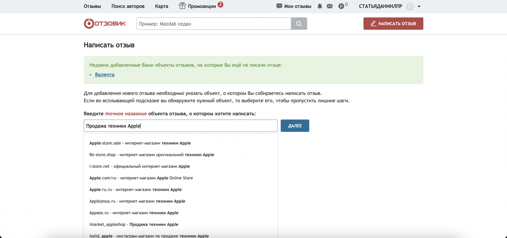The width and height of the screenshot is (507, 238).
Task: Pick the Apple.com/ru Apple Online Store suggestion
Action: [x=181, y=178]
